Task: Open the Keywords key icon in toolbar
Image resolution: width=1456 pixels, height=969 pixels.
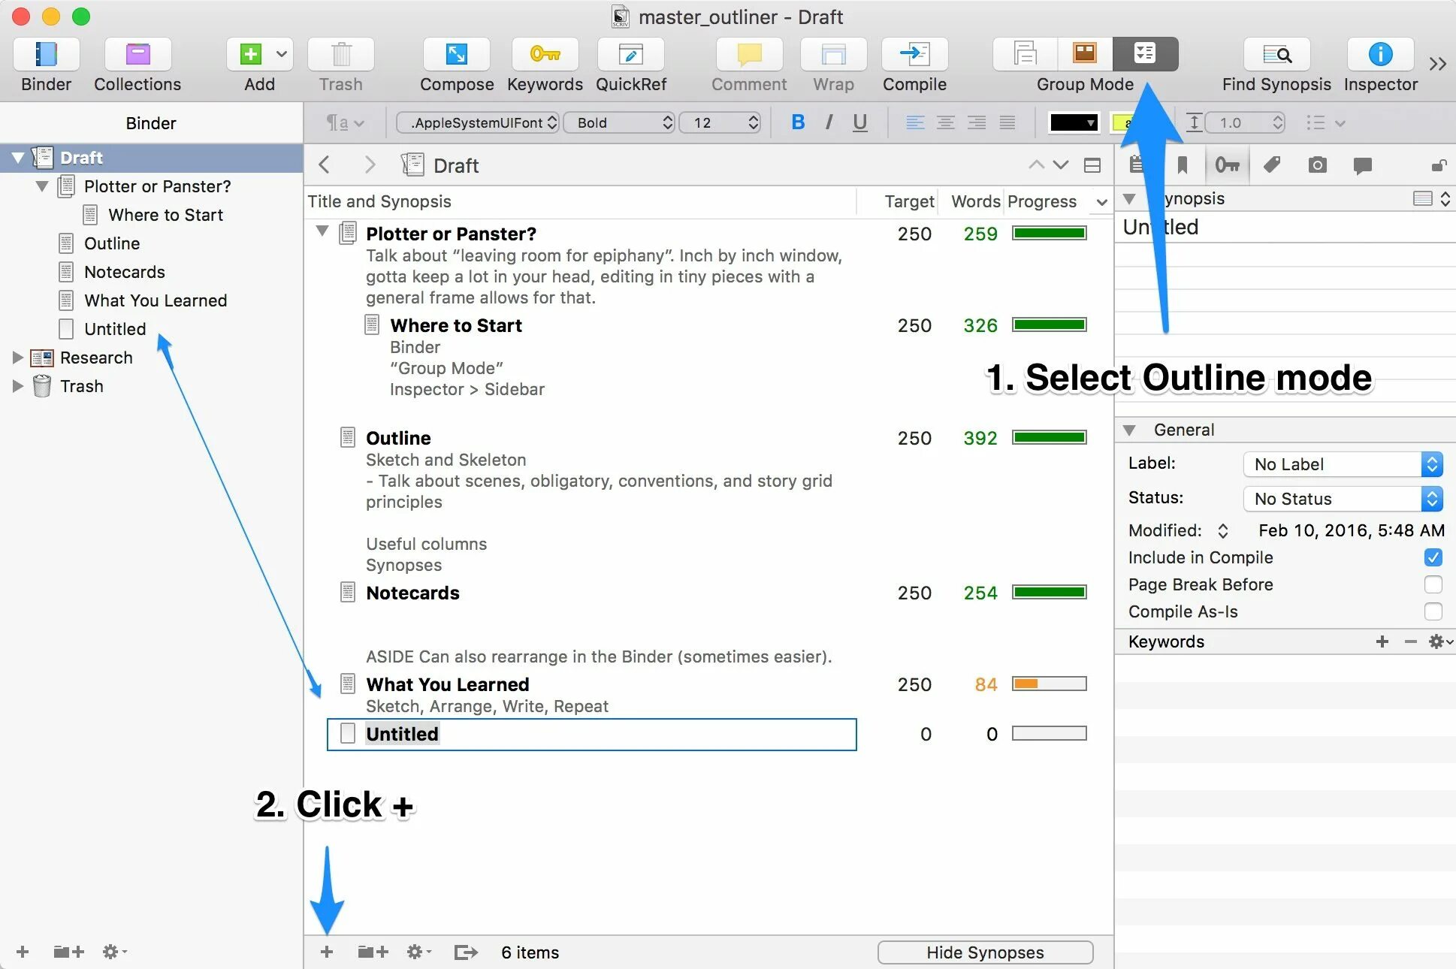Action: click(x=545, y=55)
